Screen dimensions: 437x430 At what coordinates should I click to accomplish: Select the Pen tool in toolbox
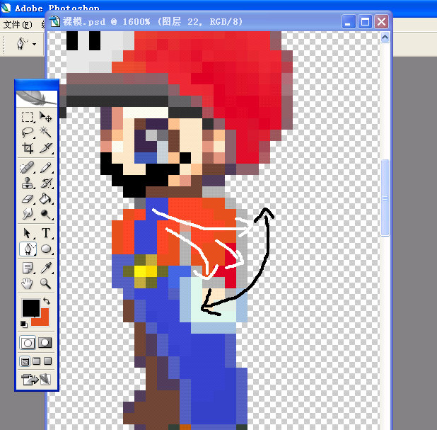28,249
